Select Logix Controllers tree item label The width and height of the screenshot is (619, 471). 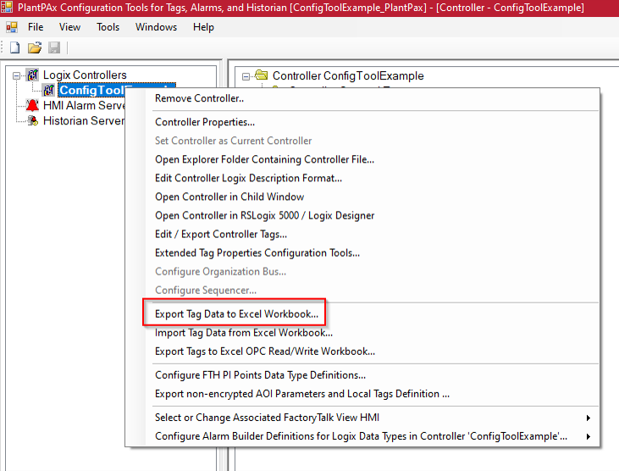pyautogui.click(x=85, y=75)
